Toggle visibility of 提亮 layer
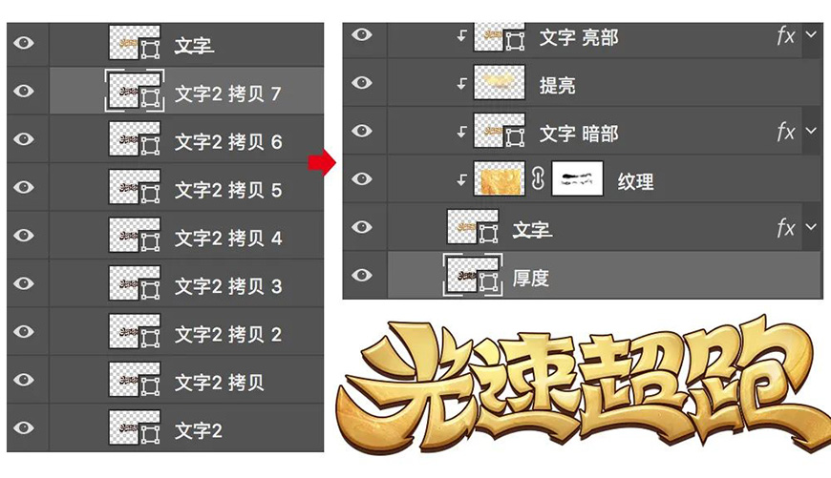This screenshot has width=831, height=478. tap(362, 83)
